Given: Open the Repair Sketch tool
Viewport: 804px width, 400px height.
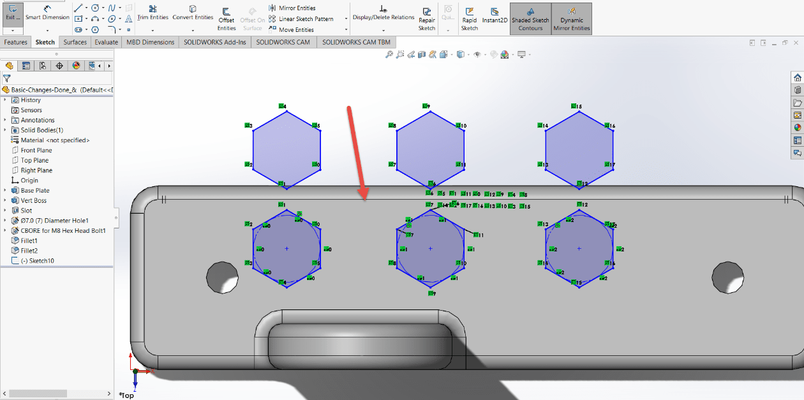Looking at the screenshot, I should (x=427, y=19).
